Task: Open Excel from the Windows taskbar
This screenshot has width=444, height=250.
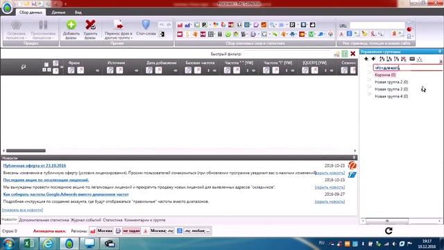Action: pyautogui.click(x=28, y=244)
